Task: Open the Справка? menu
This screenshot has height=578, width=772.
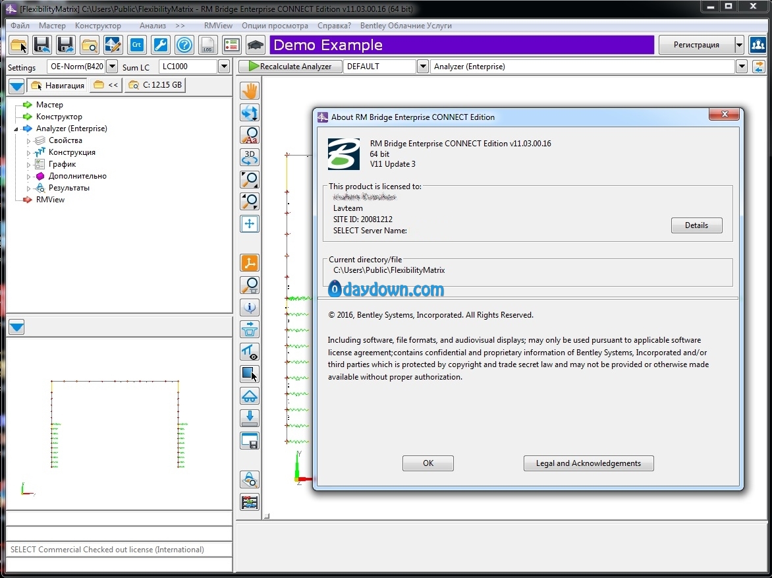Action: pyautogui.click(x=335, y=26)
